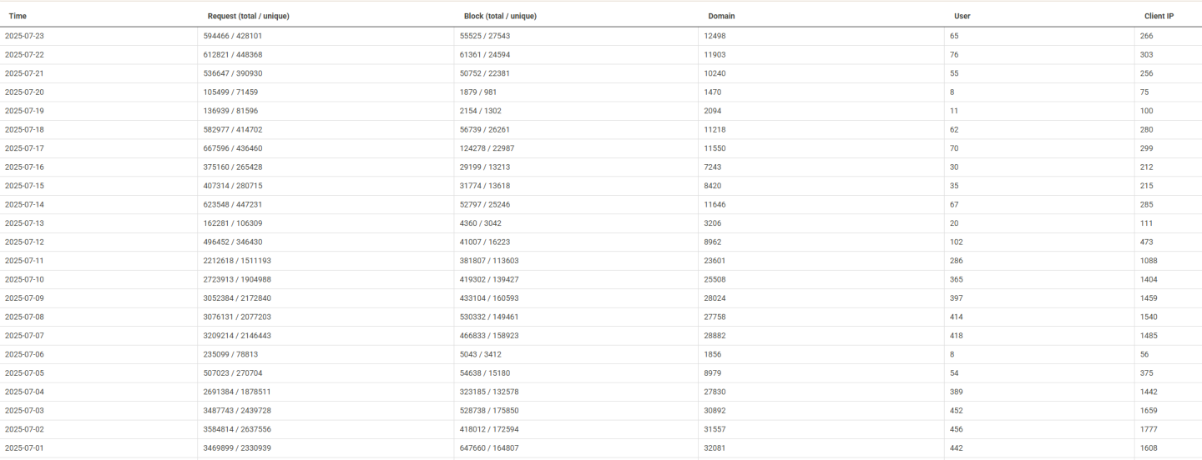Select client IP value 1777
This screenshot has height=460, width=1202.
tap(1149, 430)
